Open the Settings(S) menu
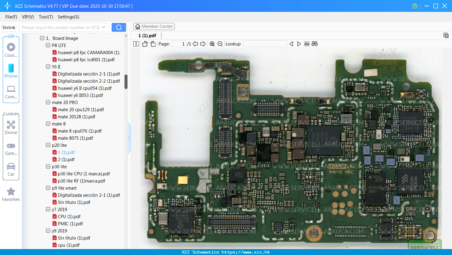Viewport: 452px width, 255px height. pyautogui.click(x=69, y=17)
